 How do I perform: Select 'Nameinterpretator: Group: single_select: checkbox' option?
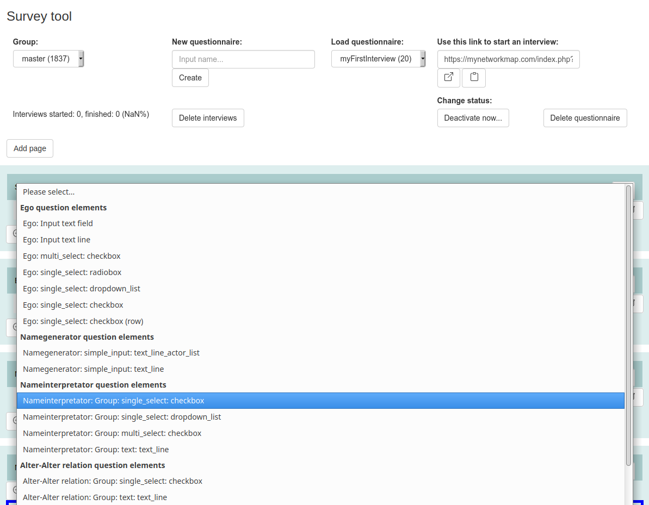320,401
